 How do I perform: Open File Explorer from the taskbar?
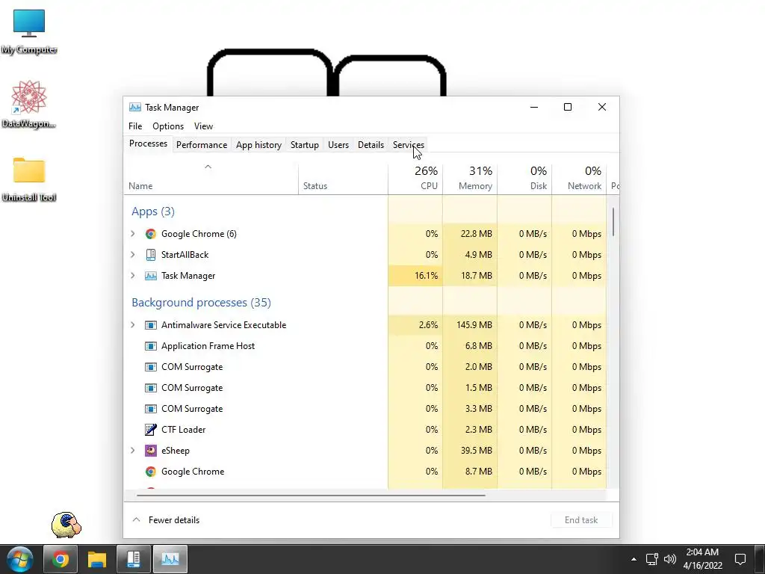click(97, 559)
